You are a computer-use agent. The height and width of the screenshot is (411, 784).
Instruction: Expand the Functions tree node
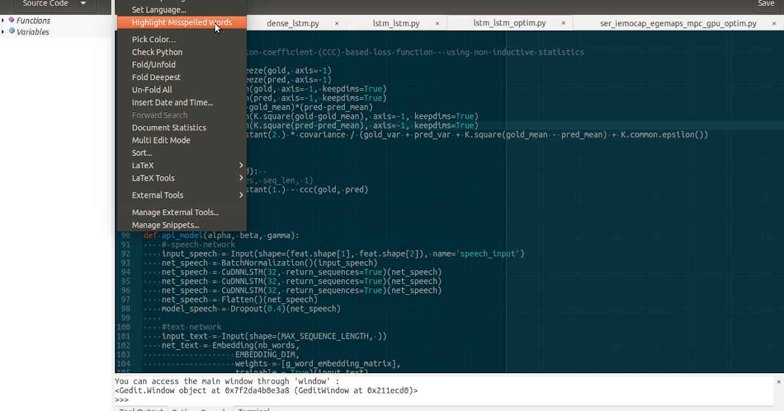3,21
